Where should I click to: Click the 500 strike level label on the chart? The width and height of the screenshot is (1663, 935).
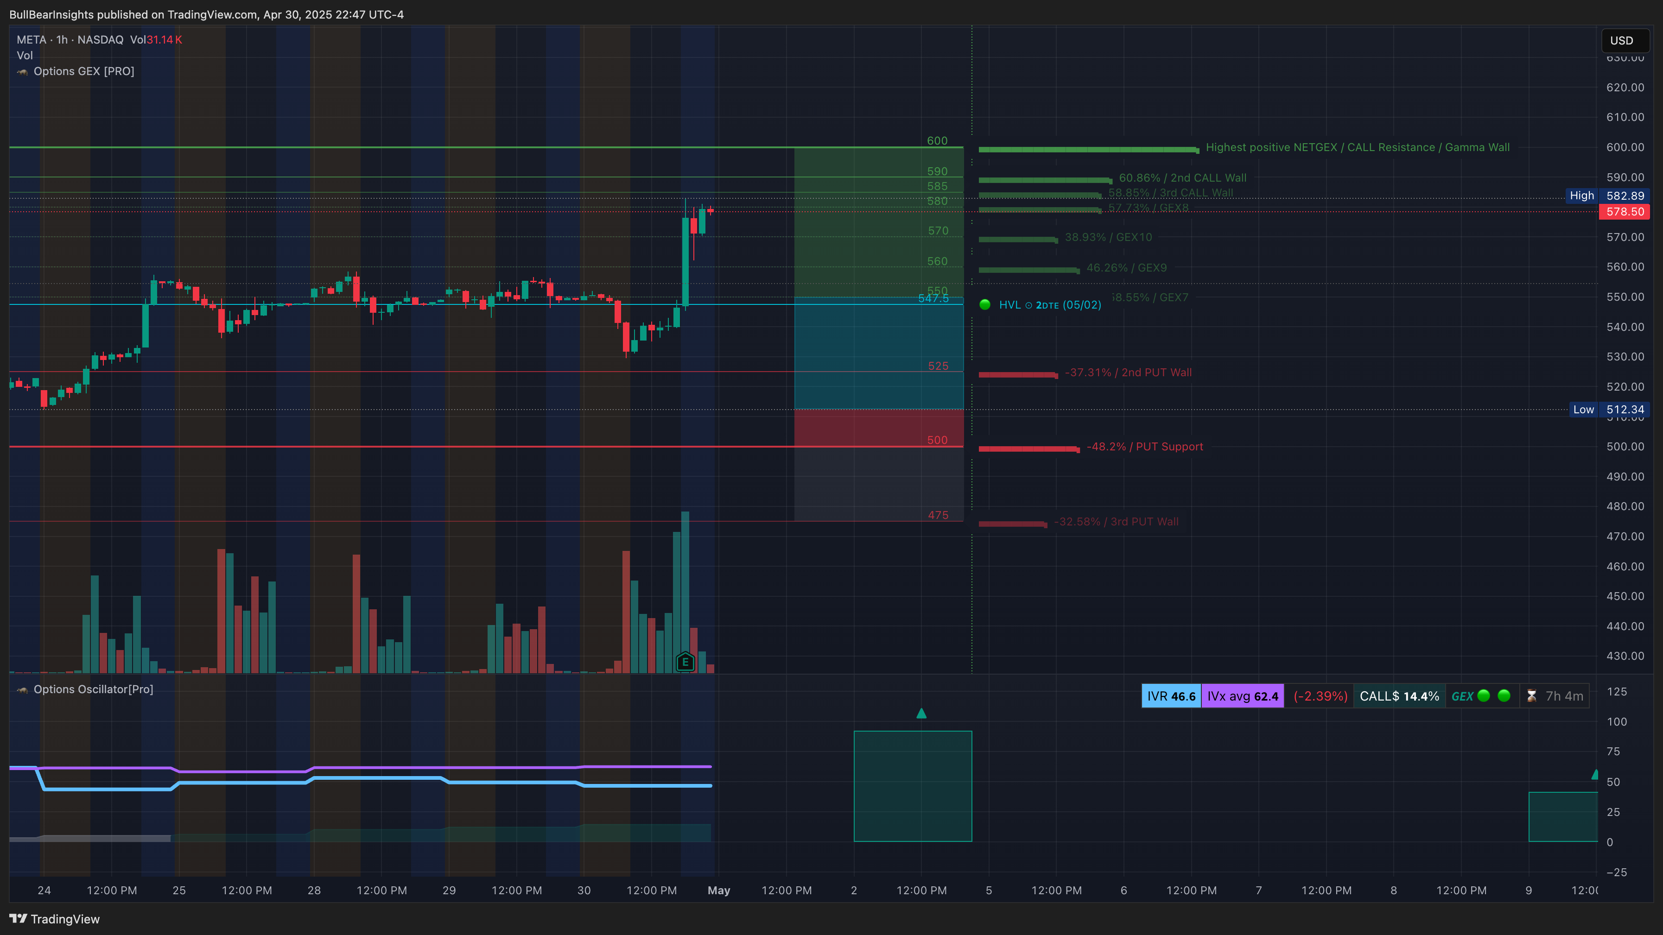(937, 440)
